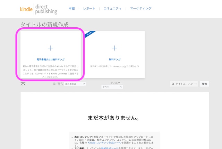Expand the フィルター dropdown showing すべて

112,87
